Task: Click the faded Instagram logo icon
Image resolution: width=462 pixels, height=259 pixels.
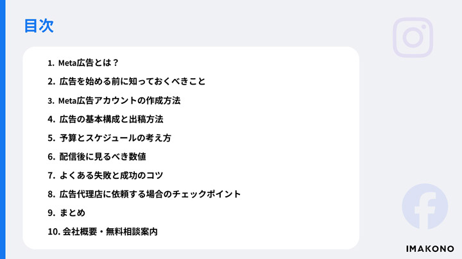Action: 413,37
